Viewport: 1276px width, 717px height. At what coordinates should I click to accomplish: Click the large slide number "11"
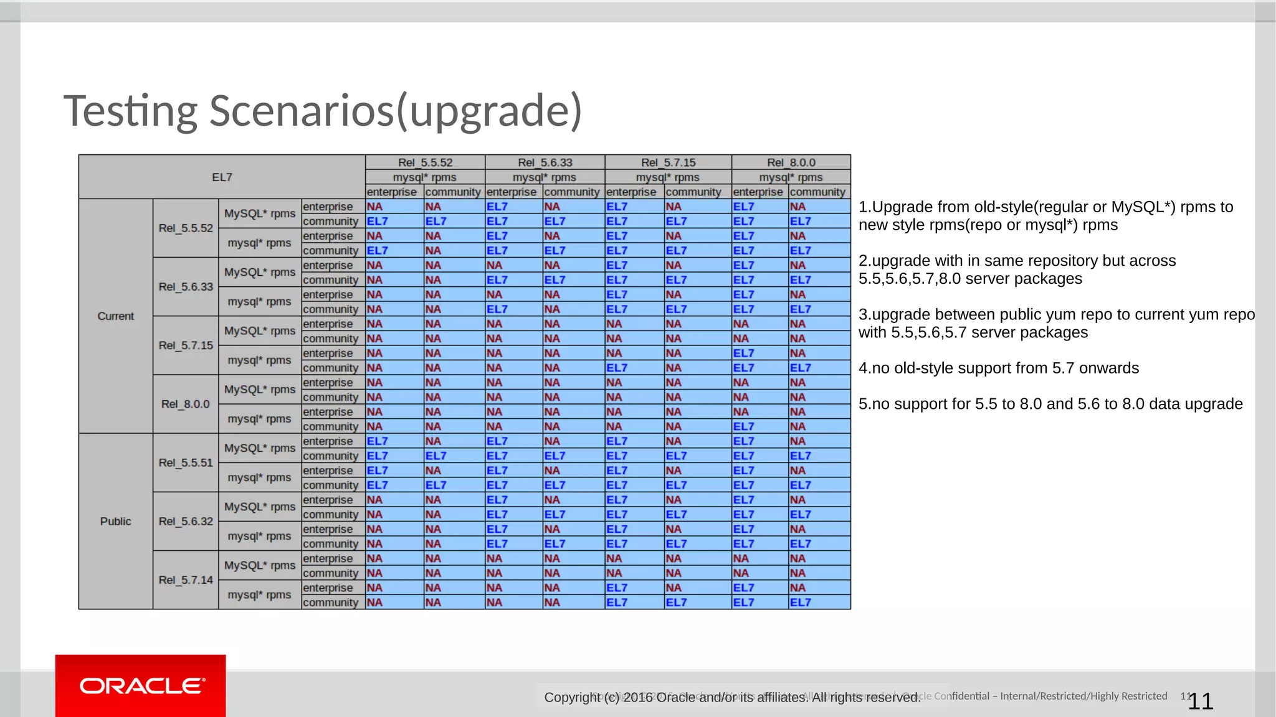[1200, 701]
